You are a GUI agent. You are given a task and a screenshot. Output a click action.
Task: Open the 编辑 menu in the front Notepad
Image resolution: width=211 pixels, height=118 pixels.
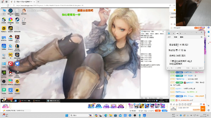point(175,37)
